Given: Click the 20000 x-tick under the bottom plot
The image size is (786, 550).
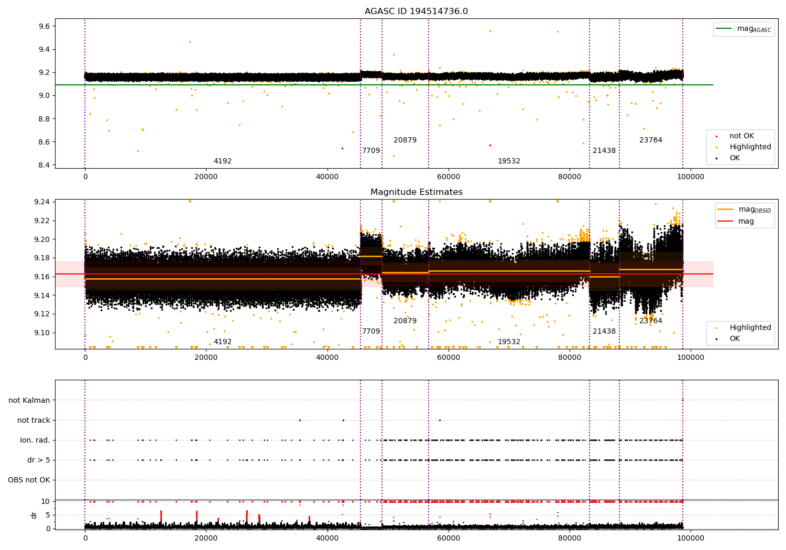Looking at the screenshot, I should click(206, 538).
